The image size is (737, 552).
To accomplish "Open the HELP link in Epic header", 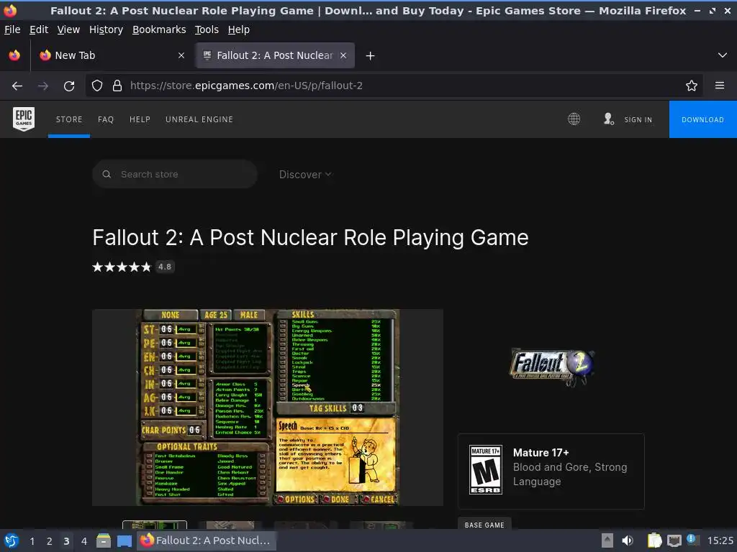I will (140, 119).
